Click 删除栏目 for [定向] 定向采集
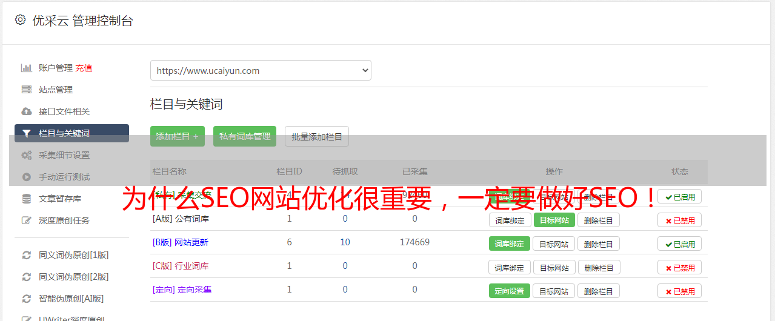Image resolution: width=775 pixels, height=321 pixels. click(599, 291)
